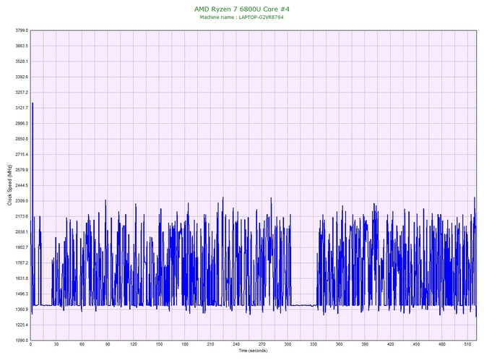Select the 3528.1 y-axis value
Viewport: 484px width, 363px height.
pyautogui.click(x=22, y=61)
